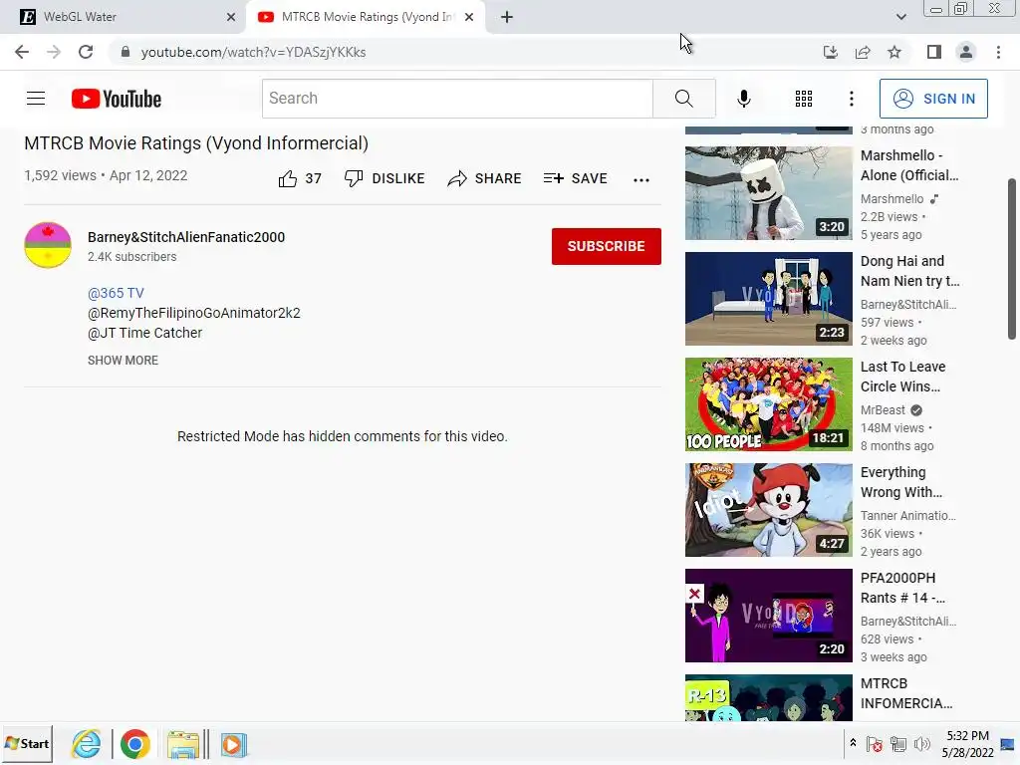Expand the tab search chevron
This screenshot has height=765, width=1020.
(900, 17)
